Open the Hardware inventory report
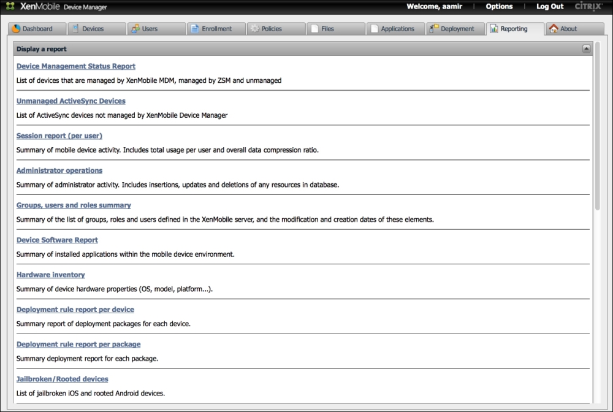 (x=51, y=275)
